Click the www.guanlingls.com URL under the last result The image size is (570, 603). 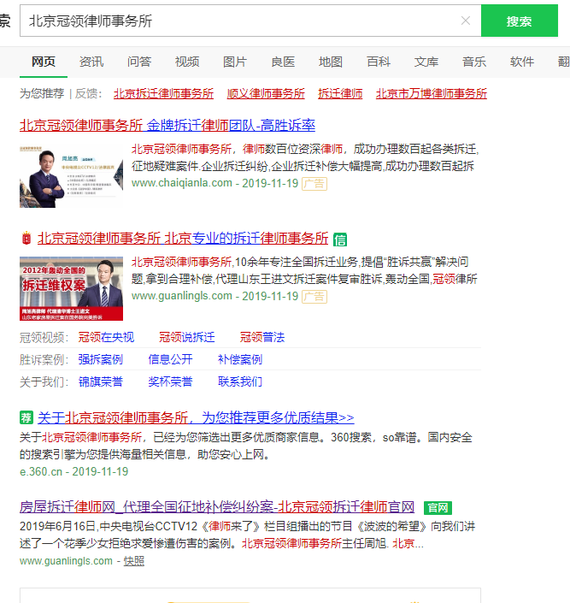coord(66,561)
